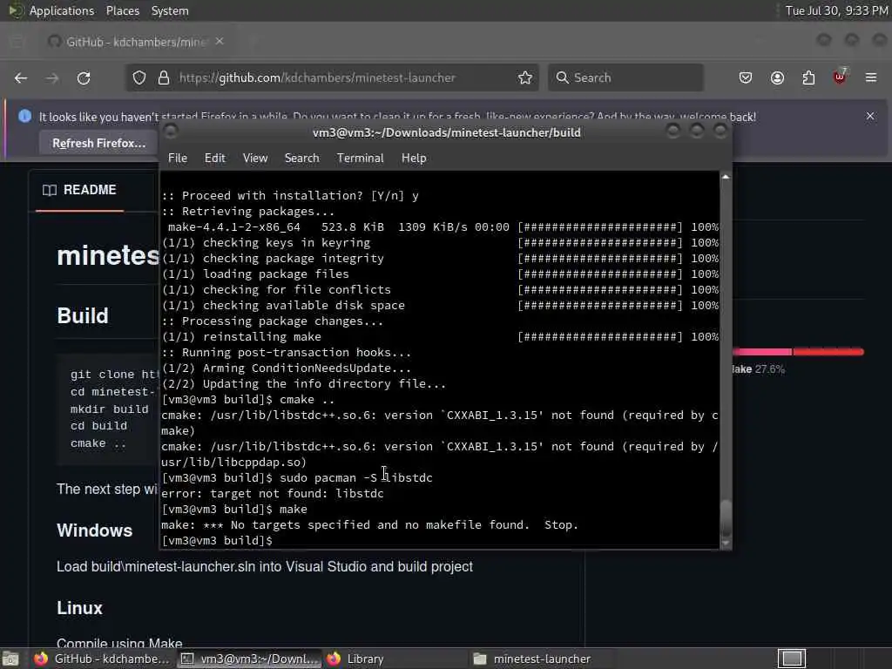Open the terminal File menu
The image size is (892, 669).
pyautogui.click(x=178, y=159)
